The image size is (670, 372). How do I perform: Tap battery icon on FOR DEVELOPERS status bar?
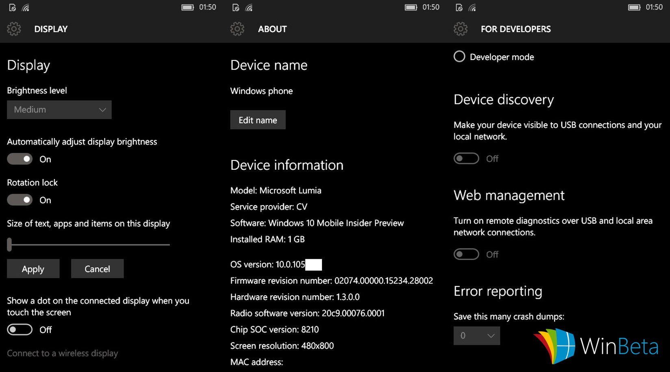click(634, 7)
